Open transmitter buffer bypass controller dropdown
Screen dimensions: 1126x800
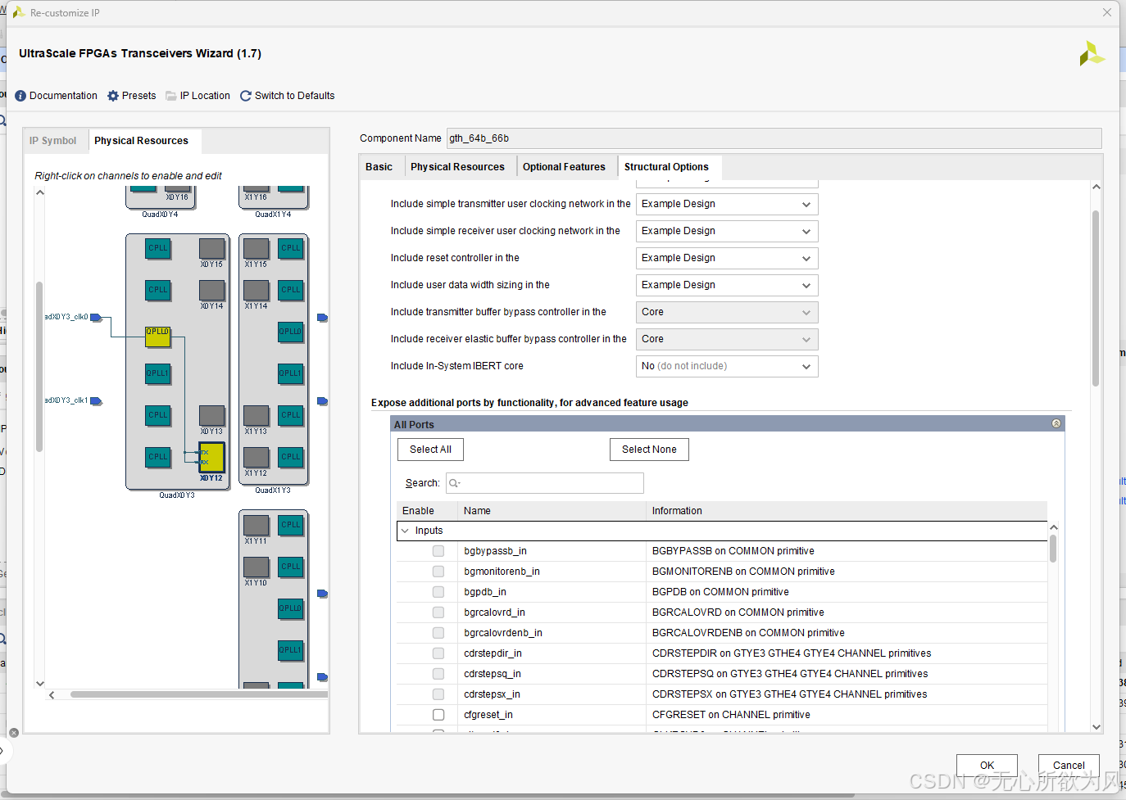click(x=727, y=312)
